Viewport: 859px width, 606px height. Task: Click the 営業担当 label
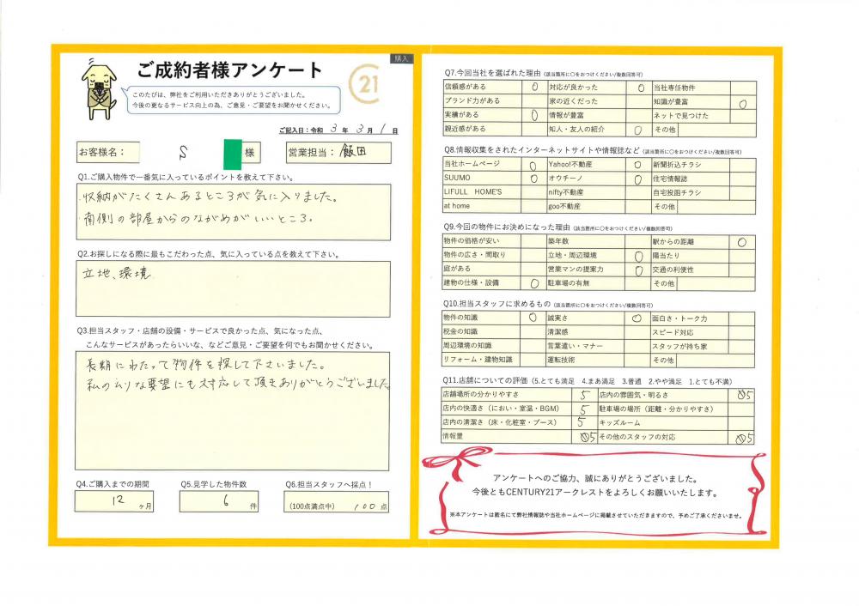(x=312, y=153)
